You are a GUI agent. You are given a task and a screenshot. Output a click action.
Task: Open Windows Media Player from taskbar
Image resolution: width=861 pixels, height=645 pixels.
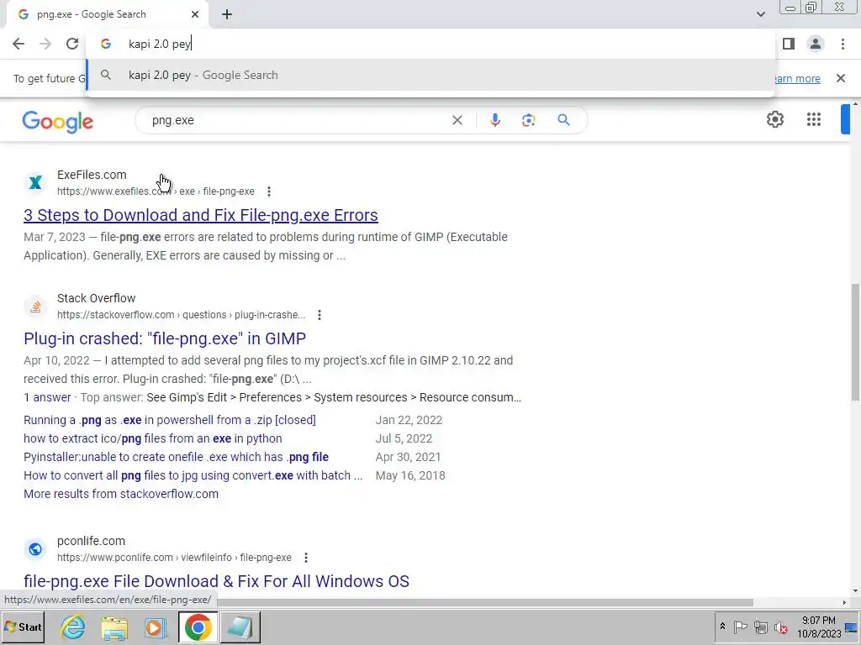pos(156,627)
